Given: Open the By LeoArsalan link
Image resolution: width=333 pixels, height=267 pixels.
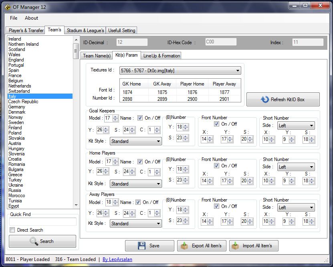Looking at the screenshot, I should pos(117,259).
